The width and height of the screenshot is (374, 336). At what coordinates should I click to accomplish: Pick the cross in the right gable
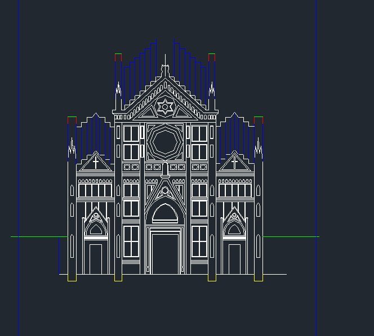[x=234, y=163]
